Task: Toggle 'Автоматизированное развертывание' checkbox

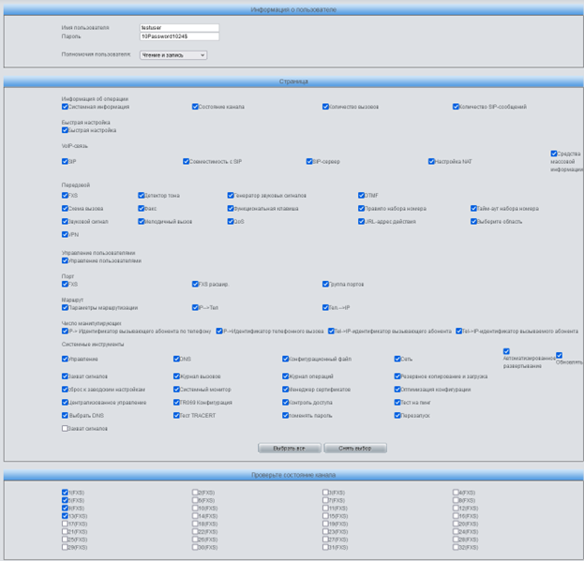Action: (506, 351)
